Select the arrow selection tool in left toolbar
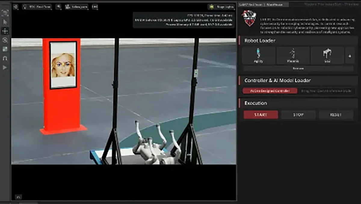Screen dimensions: 361x204 click(x=5, y=22)
